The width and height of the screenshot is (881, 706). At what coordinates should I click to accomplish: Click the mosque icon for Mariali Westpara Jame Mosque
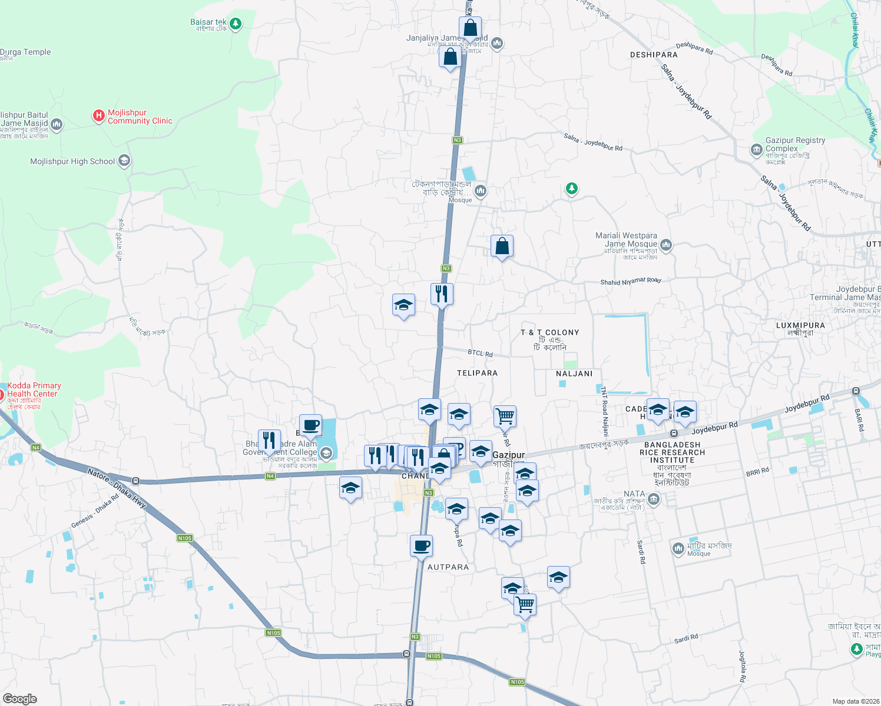pyautogui.click(x=666, y=245)
